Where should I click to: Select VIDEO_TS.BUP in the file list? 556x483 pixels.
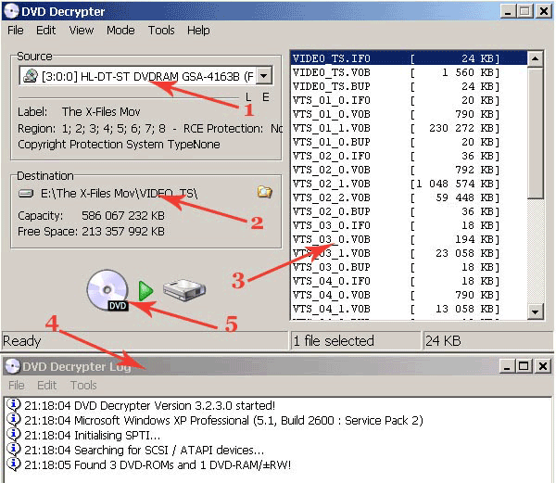tap(409, 86)
